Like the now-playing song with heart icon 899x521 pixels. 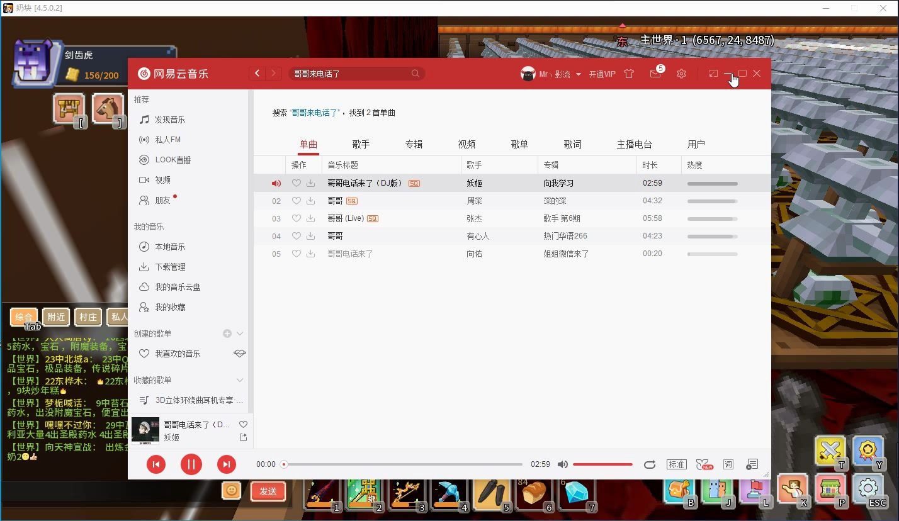point(243,424)
